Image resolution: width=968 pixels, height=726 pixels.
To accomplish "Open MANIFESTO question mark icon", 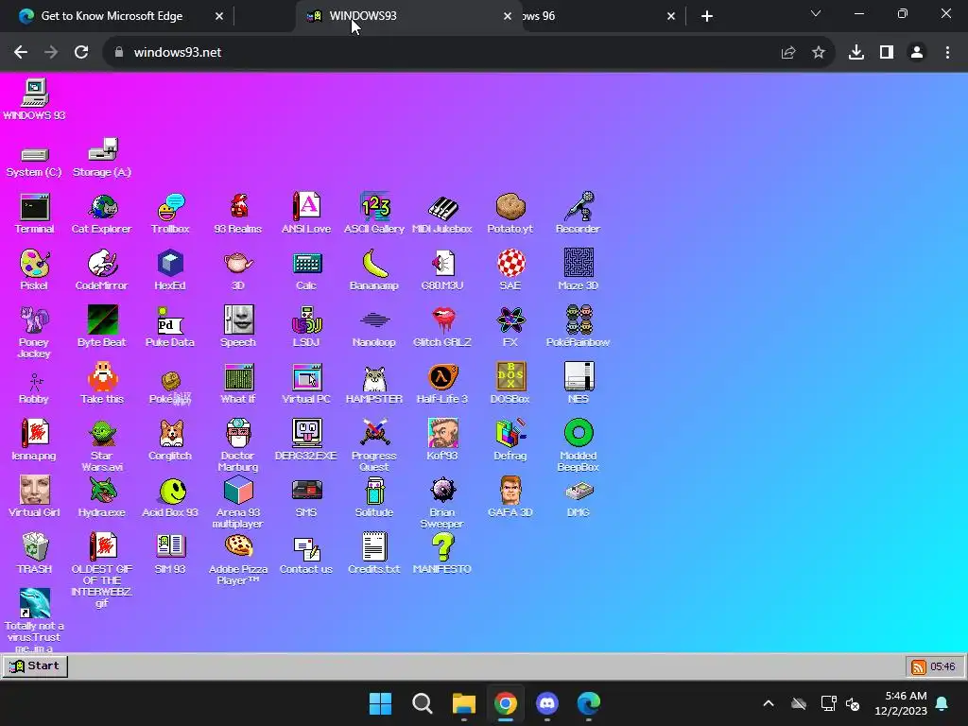I will click(442, 554).
